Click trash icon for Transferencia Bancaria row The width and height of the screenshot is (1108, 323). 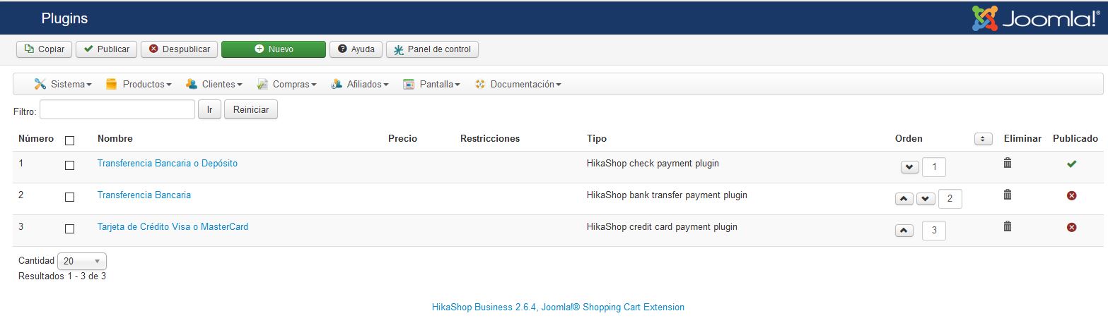[x=1008, y=195]
